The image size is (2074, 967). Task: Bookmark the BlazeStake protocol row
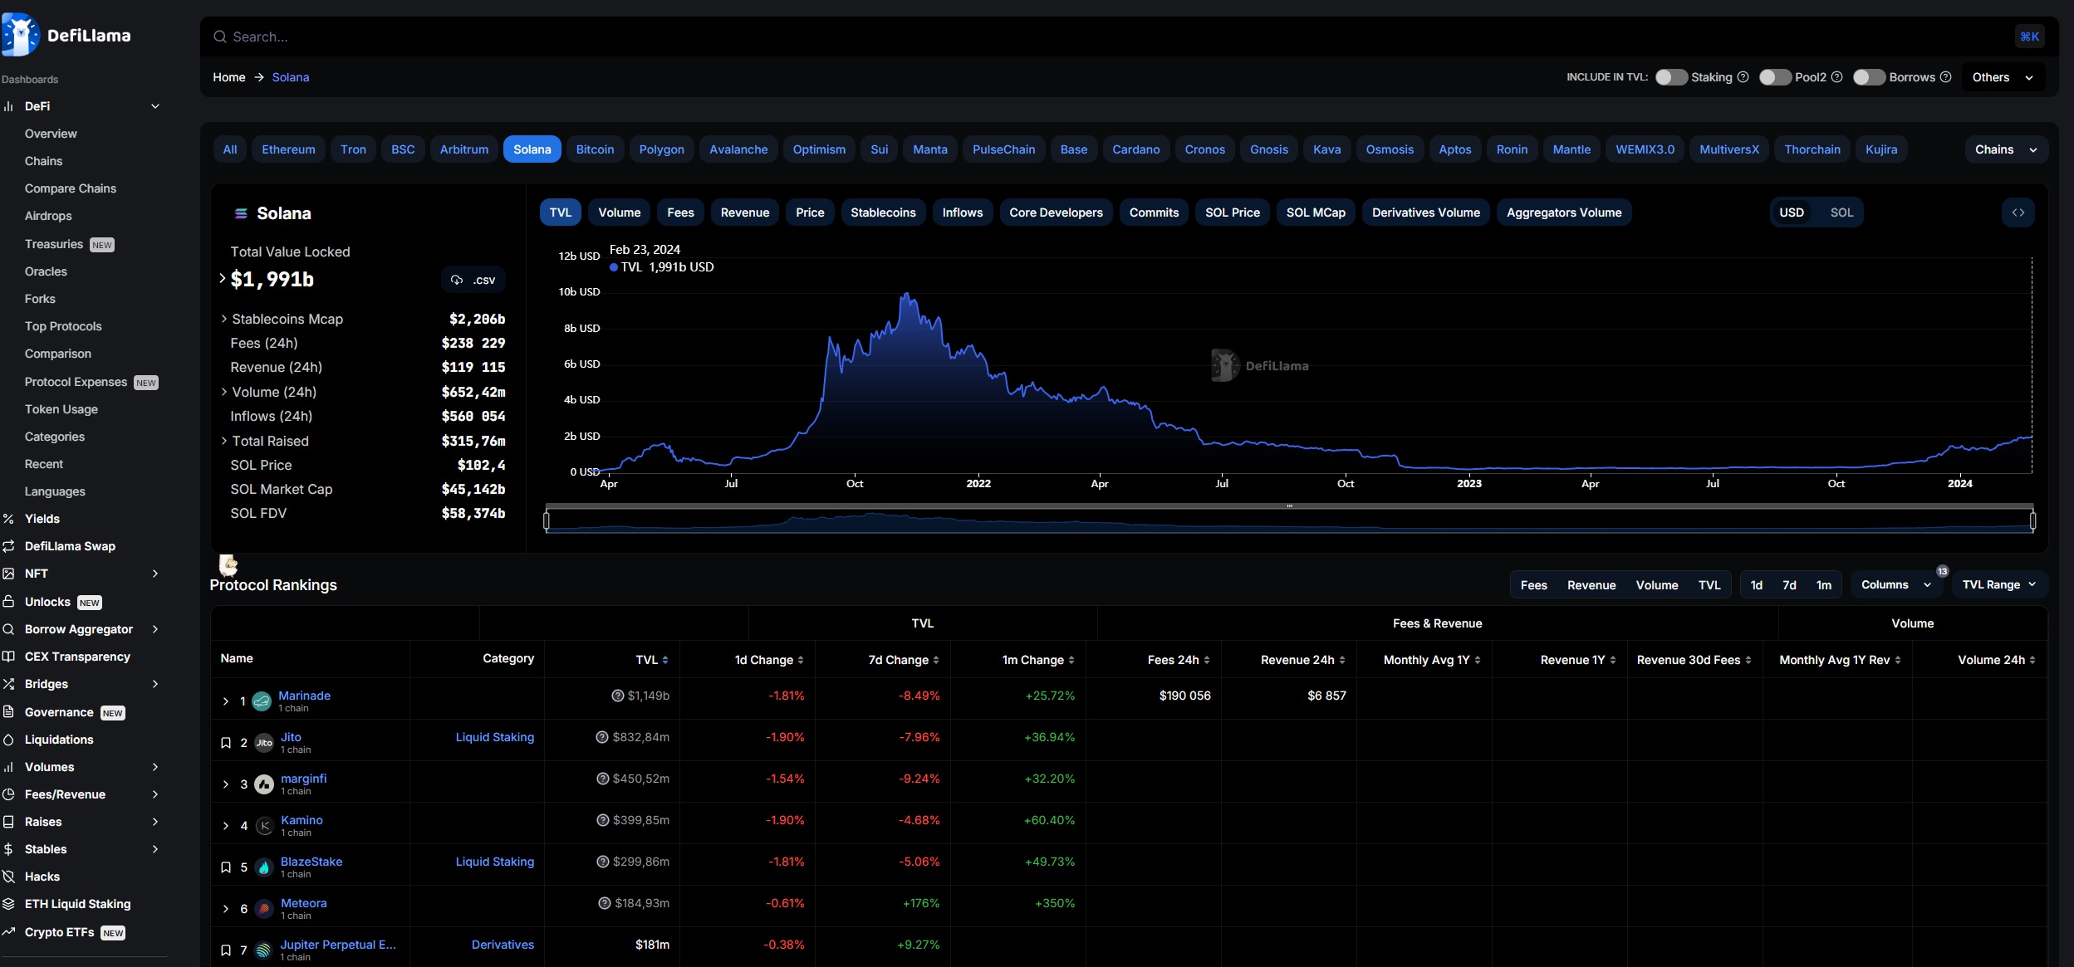click(x=225, y=867)
